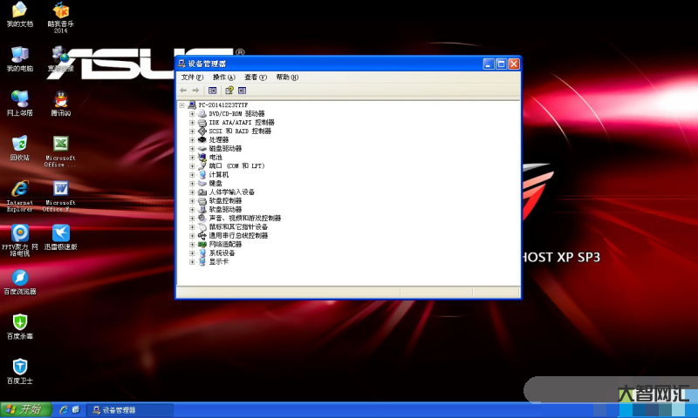This screenshot has height=418, width=698.
Task: Open the 腾讯QQ desktop icon
Action: [60, 100]
